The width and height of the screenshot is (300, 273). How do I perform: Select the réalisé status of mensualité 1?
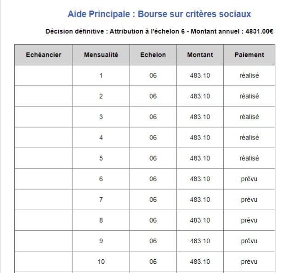point(249,75)
